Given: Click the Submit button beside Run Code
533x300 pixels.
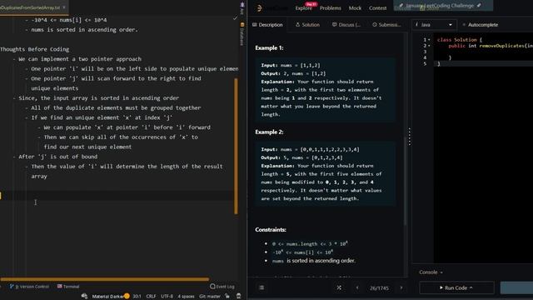Looking at the screenshot, I should tap(516, 287).
